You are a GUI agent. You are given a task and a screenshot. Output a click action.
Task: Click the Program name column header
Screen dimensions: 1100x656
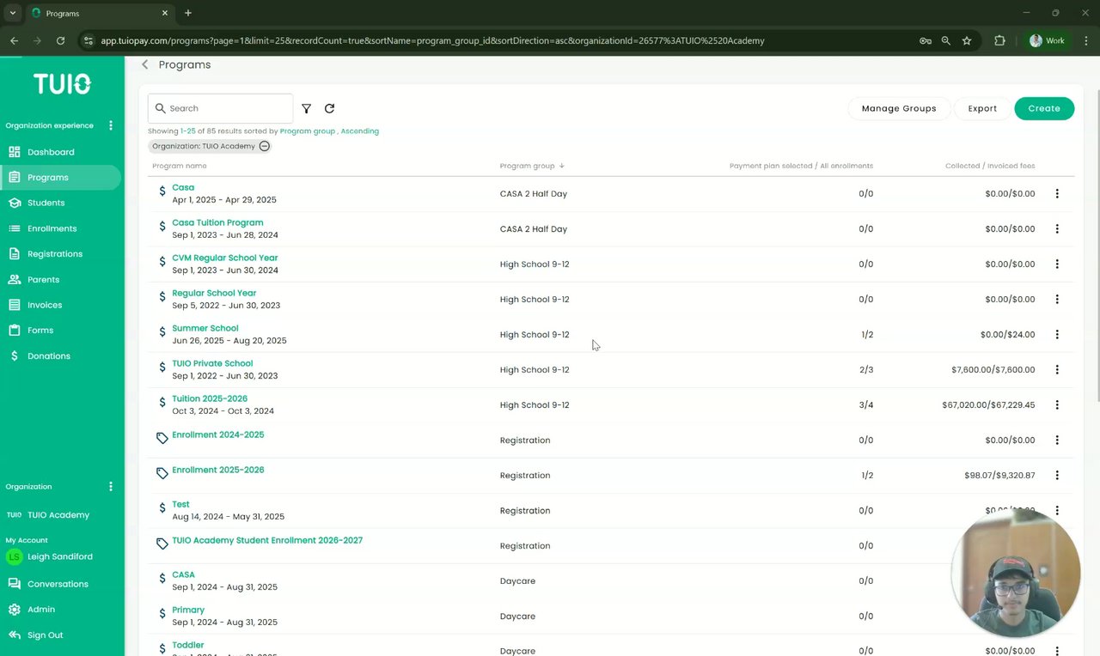[180, 166]
